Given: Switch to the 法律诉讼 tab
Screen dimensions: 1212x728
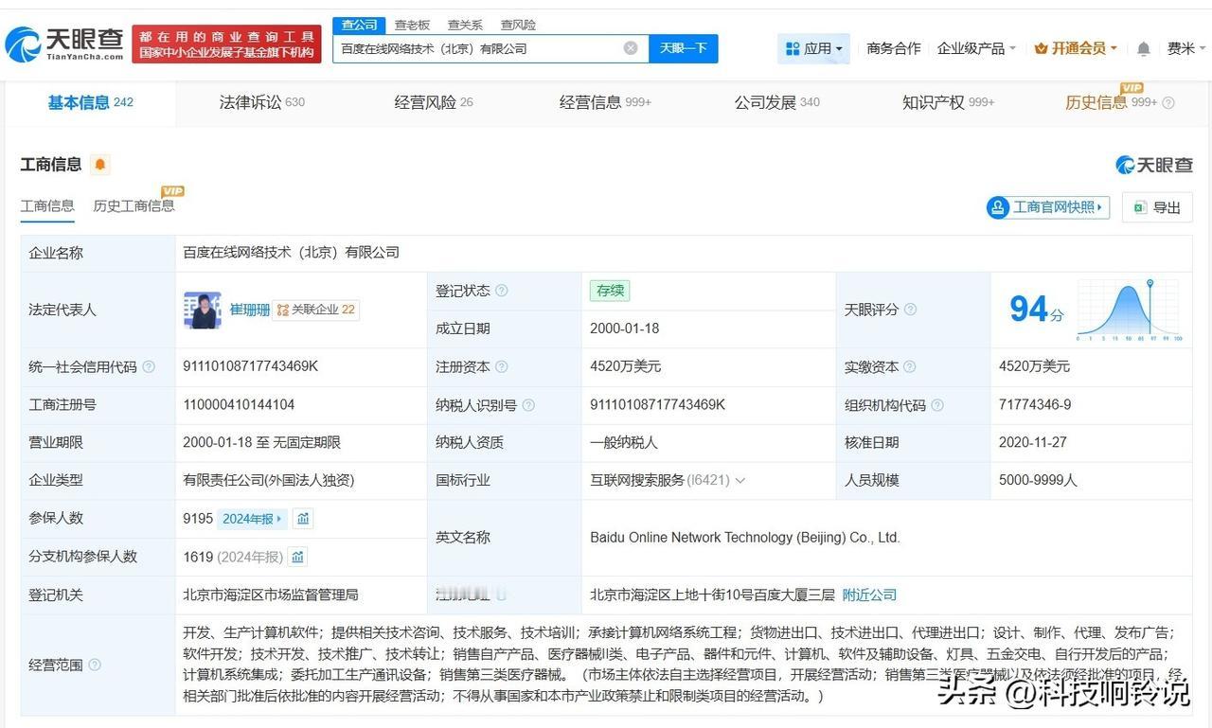Looking at the screenshot, I should click(x=262, y=103).
